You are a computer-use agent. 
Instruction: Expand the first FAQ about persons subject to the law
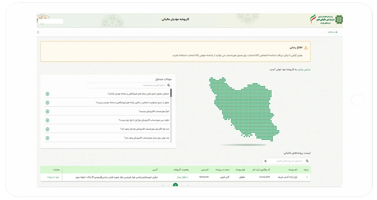pyautogui.click(x=47, y=94)
